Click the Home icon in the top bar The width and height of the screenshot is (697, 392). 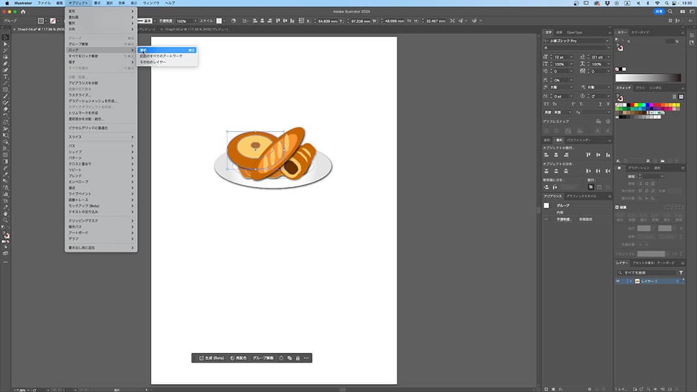point(23,12)
